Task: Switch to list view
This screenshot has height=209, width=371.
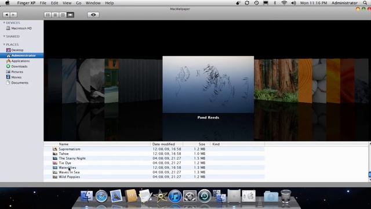Action: pos(55,15)
